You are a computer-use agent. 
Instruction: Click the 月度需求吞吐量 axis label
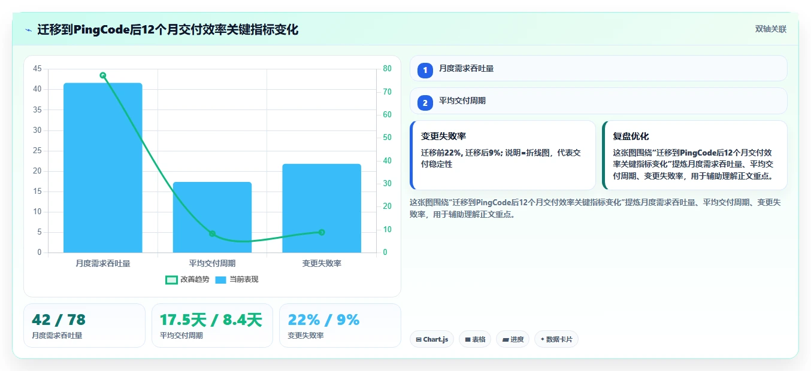point(103,263)
